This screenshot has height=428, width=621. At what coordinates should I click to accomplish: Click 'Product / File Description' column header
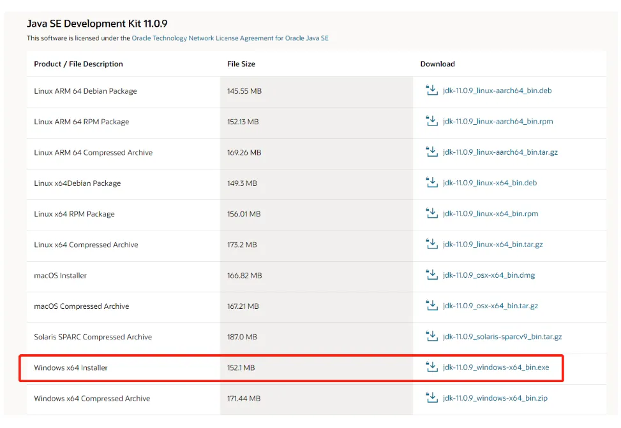point(79,64)
